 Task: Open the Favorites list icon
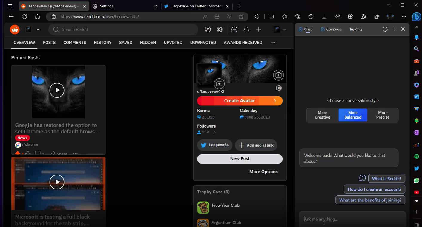point(284,17)
